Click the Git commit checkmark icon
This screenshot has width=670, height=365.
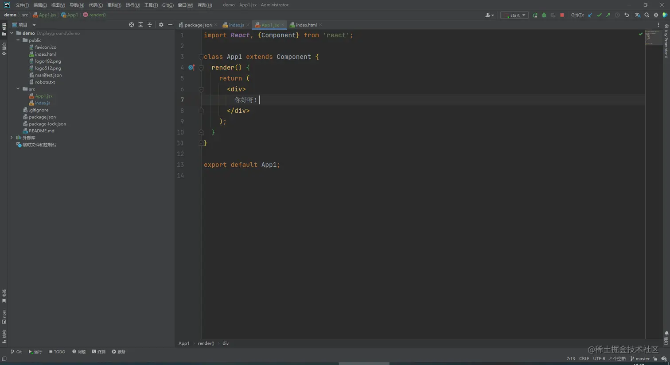pos(599,15)
